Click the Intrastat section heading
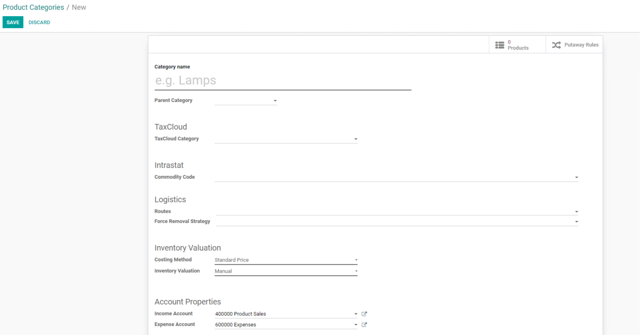 (x=169, y=165)
